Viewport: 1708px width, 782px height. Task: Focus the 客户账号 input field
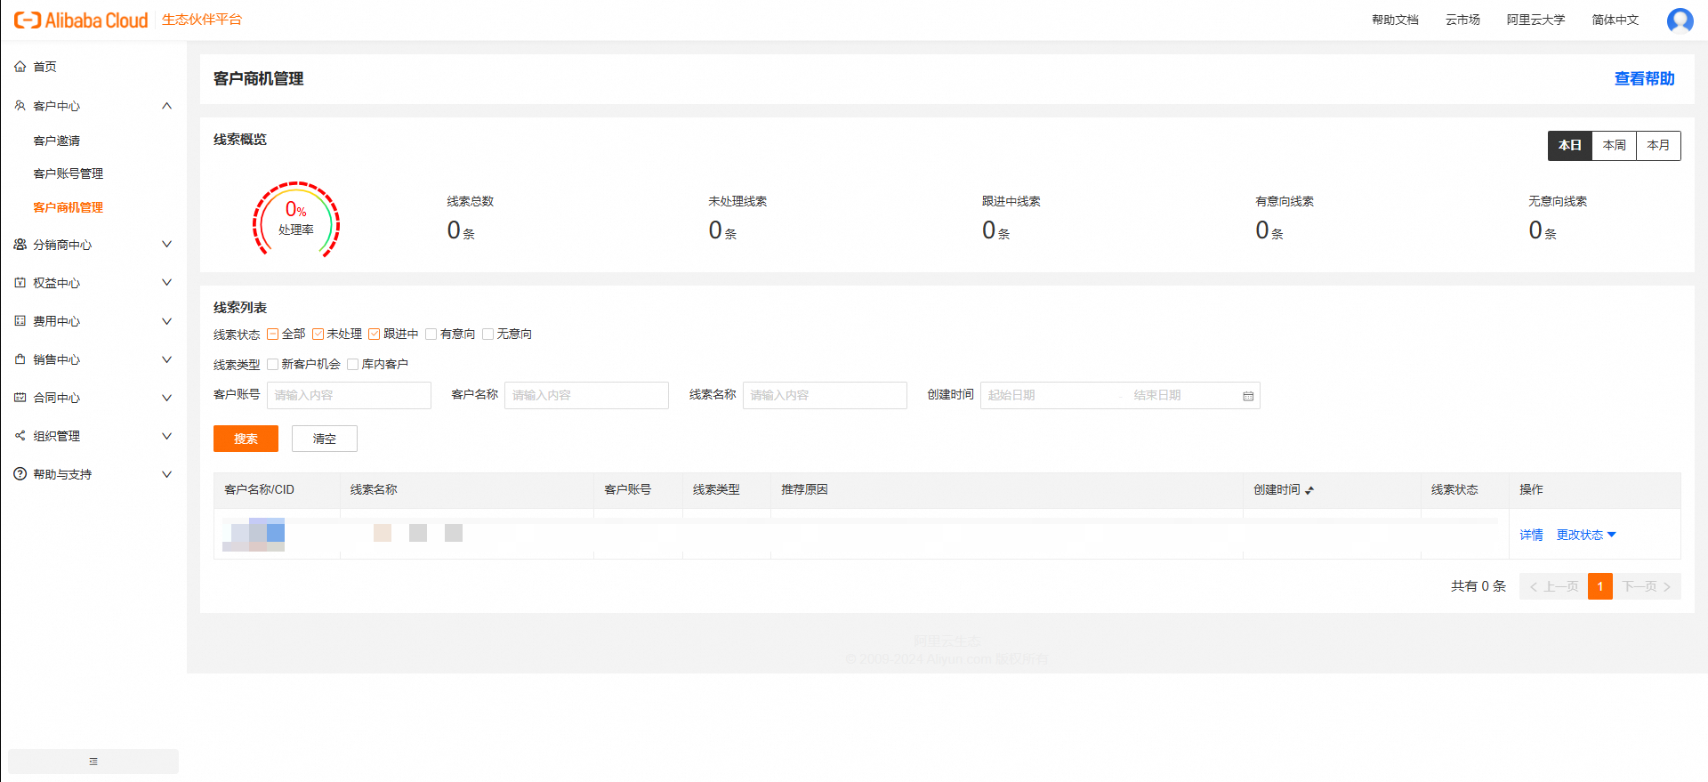349,396
